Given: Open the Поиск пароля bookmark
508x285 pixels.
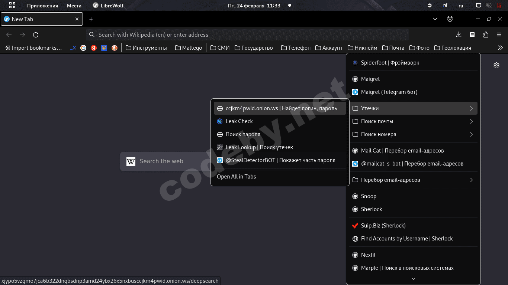Looking at the screenshot, I should click(x=280, y=134).
